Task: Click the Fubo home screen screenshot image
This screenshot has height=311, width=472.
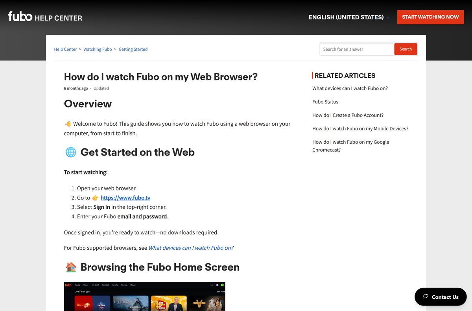Action: (x=144, y=296)
